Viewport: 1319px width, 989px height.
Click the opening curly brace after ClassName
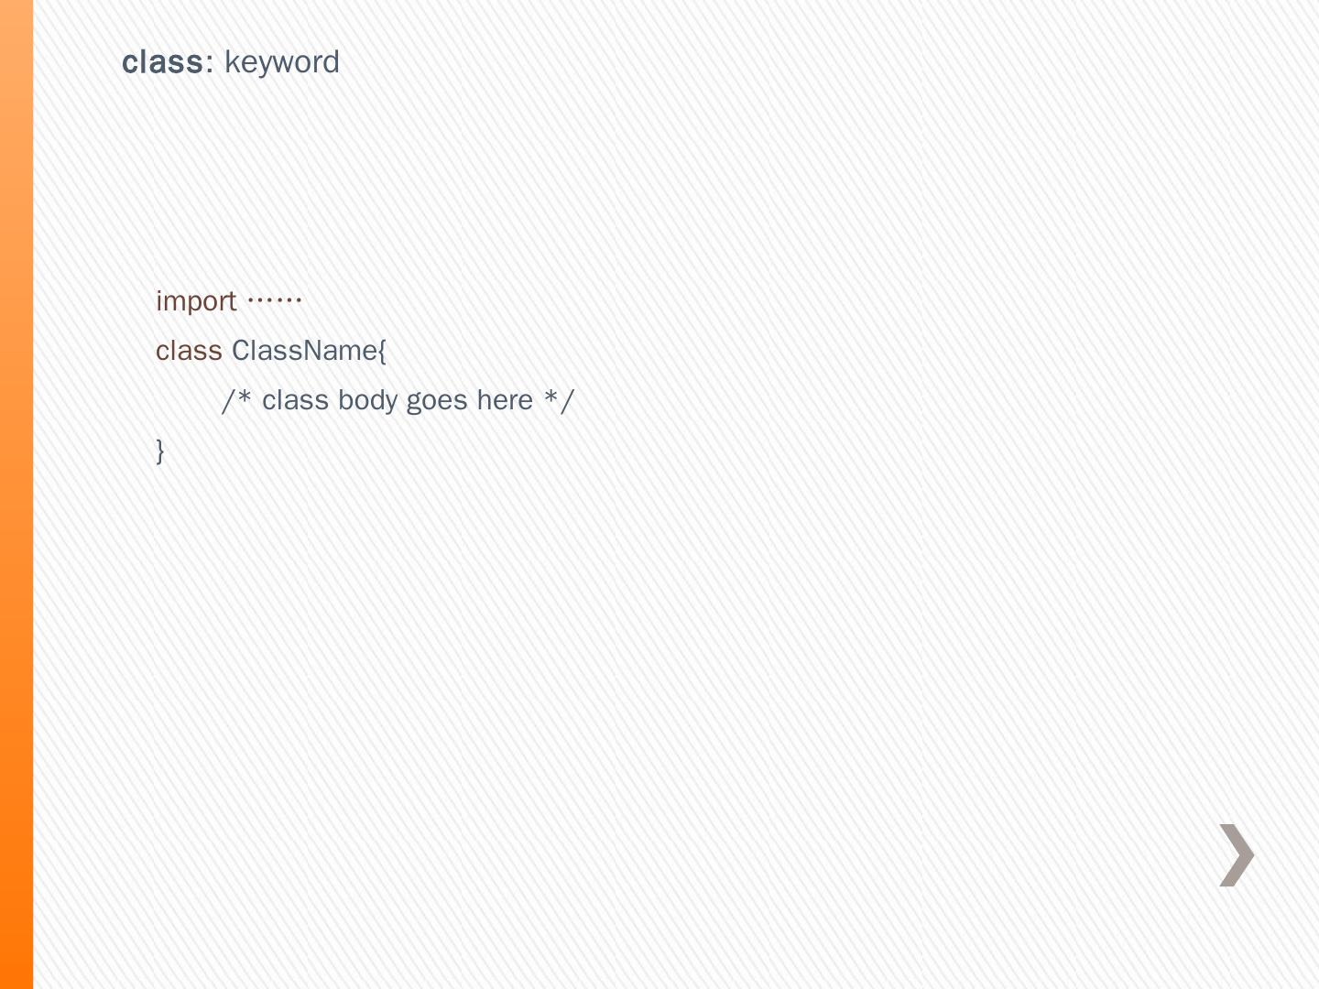pyautogui.click(x=382, y=351)
